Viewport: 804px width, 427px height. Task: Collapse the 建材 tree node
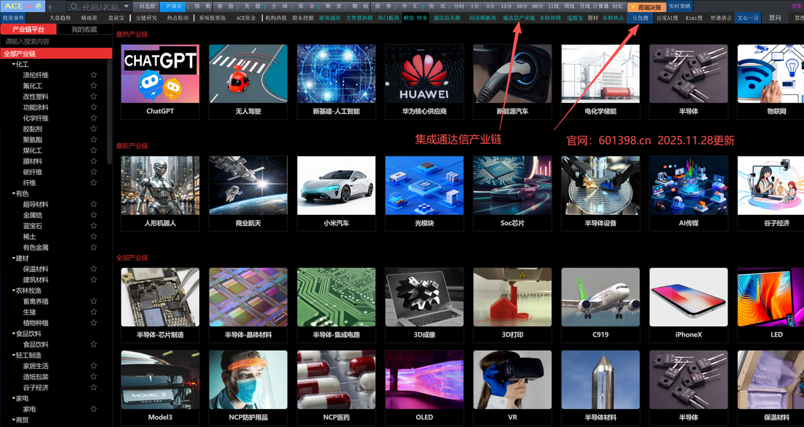tap(15, 258)
